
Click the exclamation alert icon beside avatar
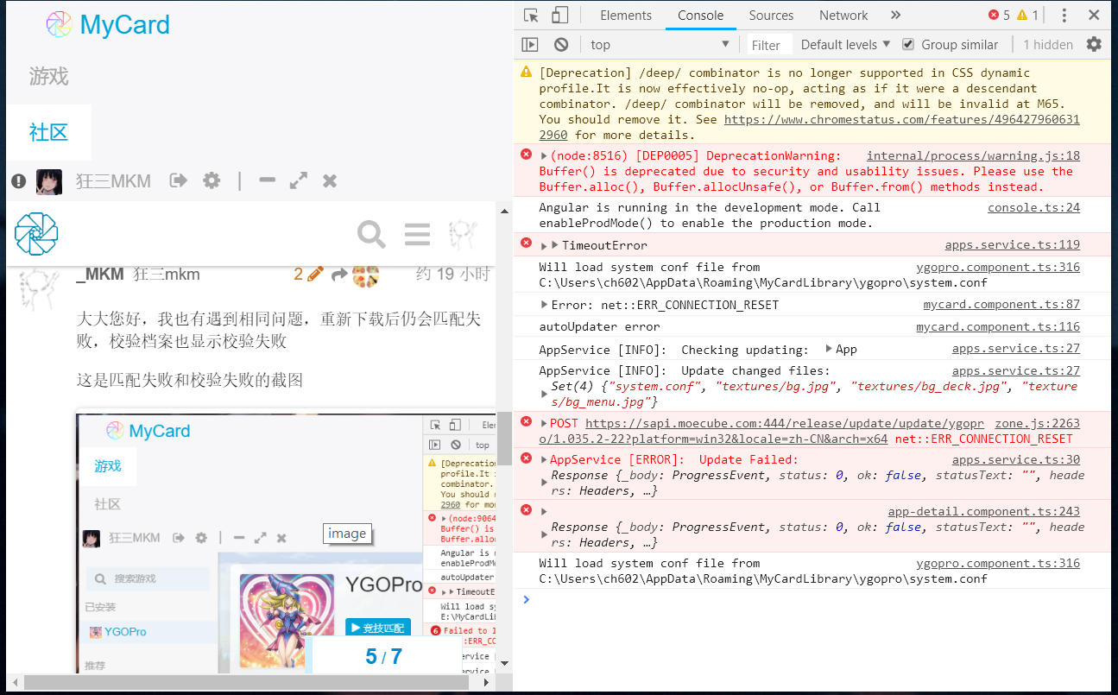pos(19,180)
